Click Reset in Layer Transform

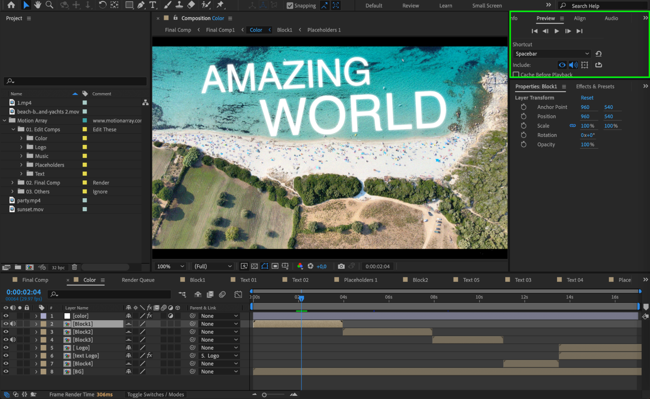[x=587, y=98]
